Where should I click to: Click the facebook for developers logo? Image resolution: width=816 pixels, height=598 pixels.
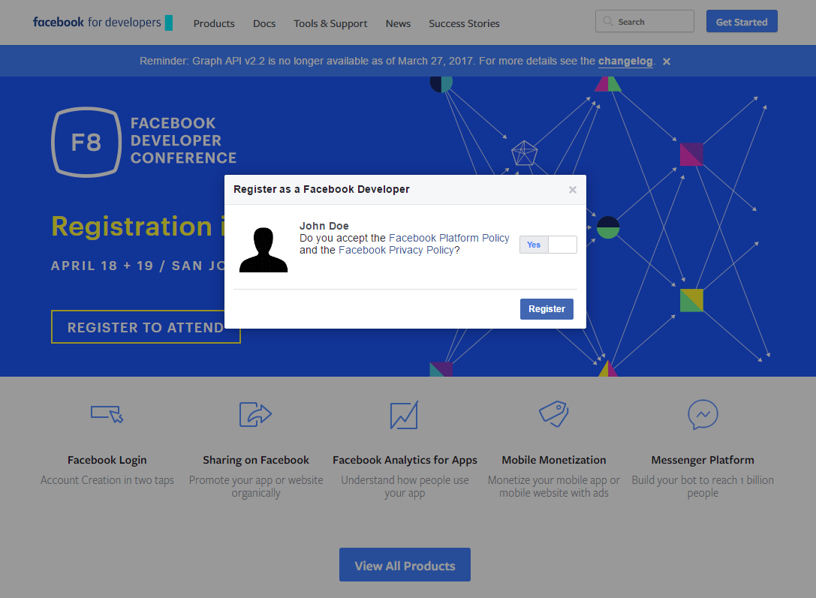pyautogui.click(x=103, y=23)
